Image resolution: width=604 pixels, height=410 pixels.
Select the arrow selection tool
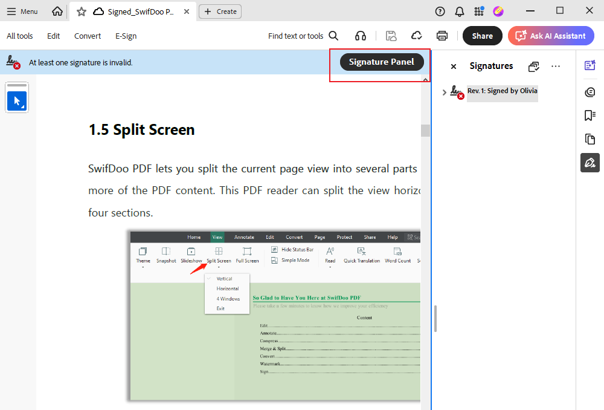tap(17, 101)
